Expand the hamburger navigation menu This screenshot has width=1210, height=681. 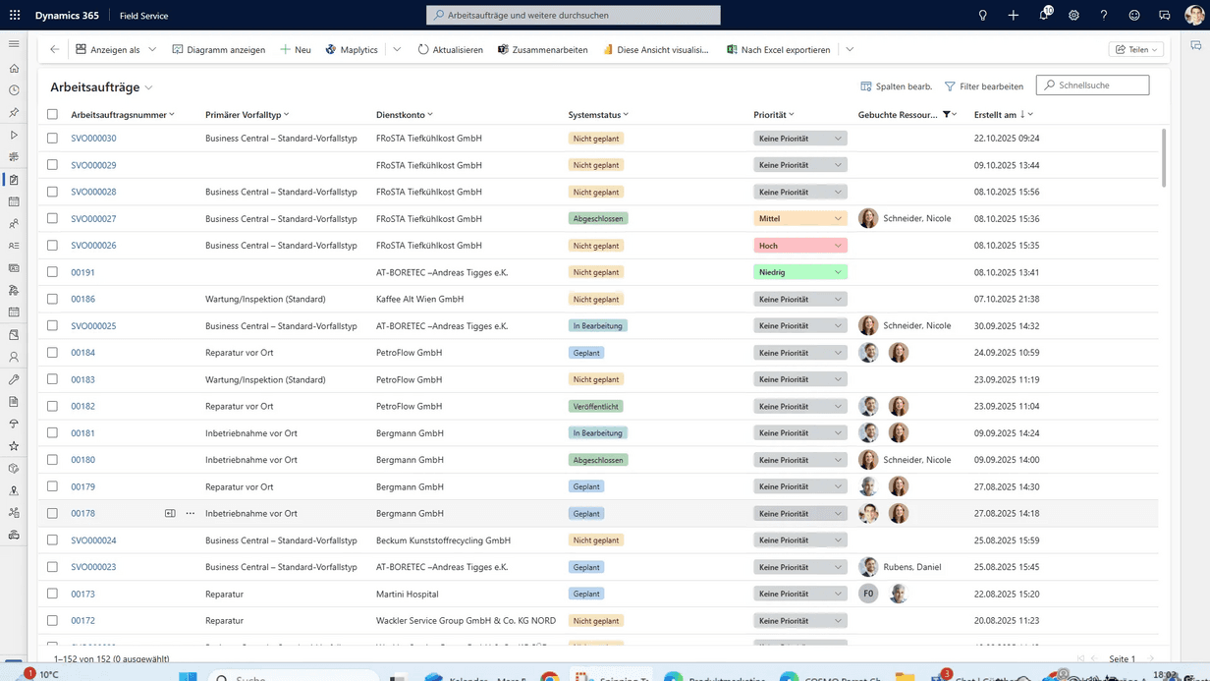(14, 44)
